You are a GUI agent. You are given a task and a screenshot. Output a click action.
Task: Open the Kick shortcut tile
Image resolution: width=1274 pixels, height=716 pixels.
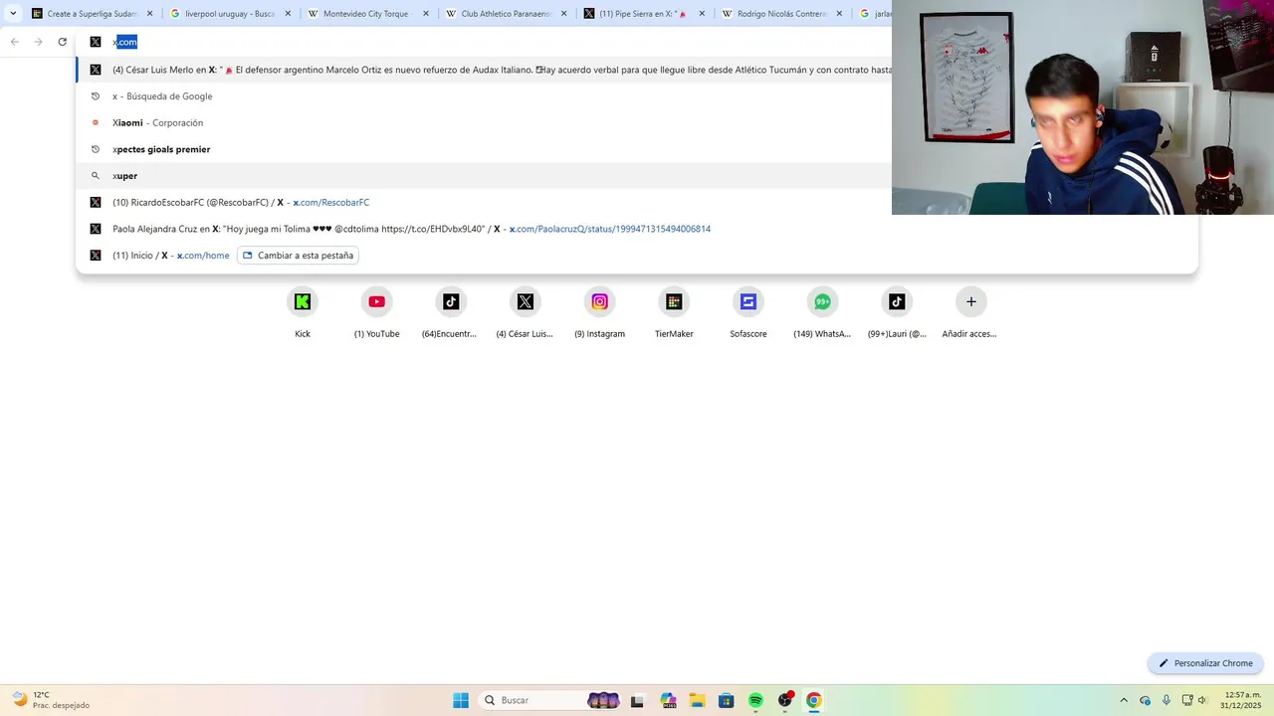coord(303,313)
